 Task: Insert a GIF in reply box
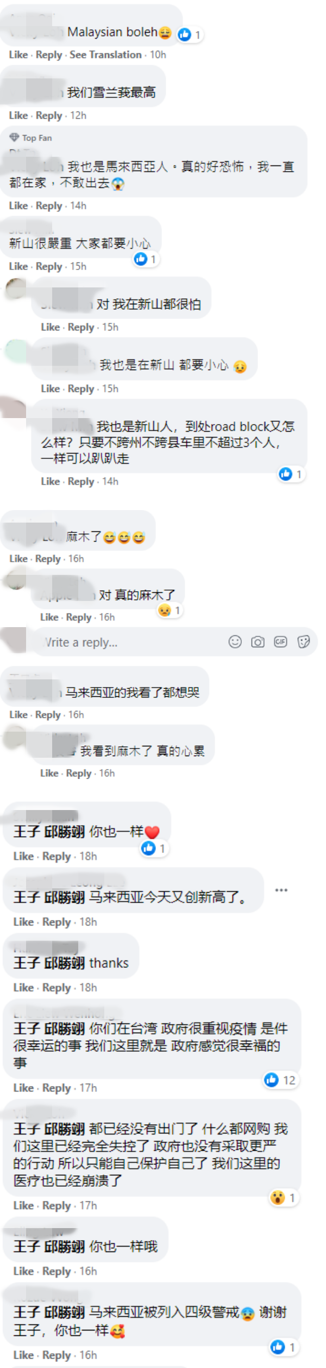280,642
